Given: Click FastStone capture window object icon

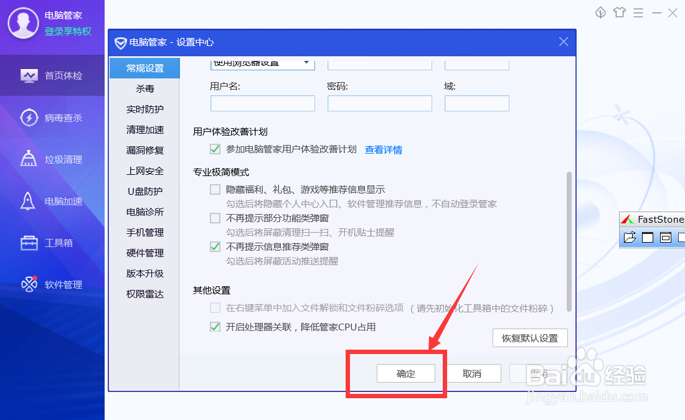Looking at the screenshot, I should (x=666, y=237).
